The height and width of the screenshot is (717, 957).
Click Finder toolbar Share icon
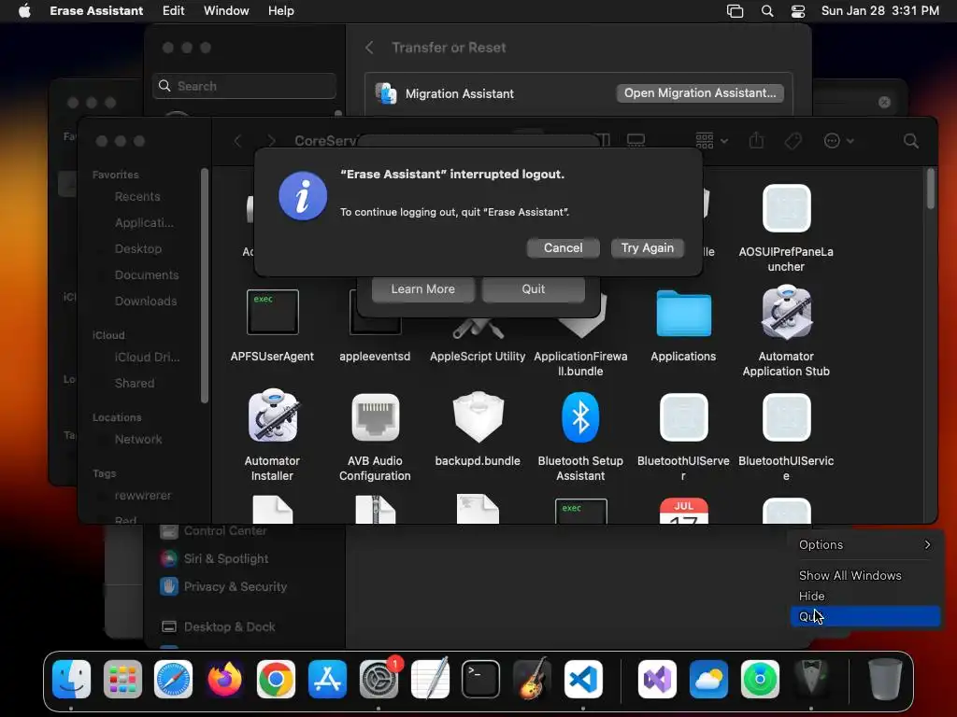756,141
